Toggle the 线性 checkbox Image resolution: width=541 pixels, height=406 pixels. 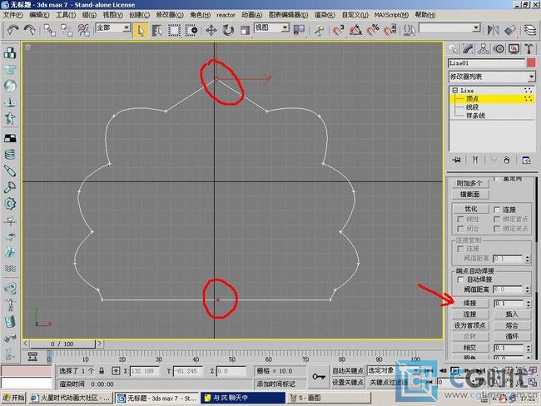click(460, 219)
